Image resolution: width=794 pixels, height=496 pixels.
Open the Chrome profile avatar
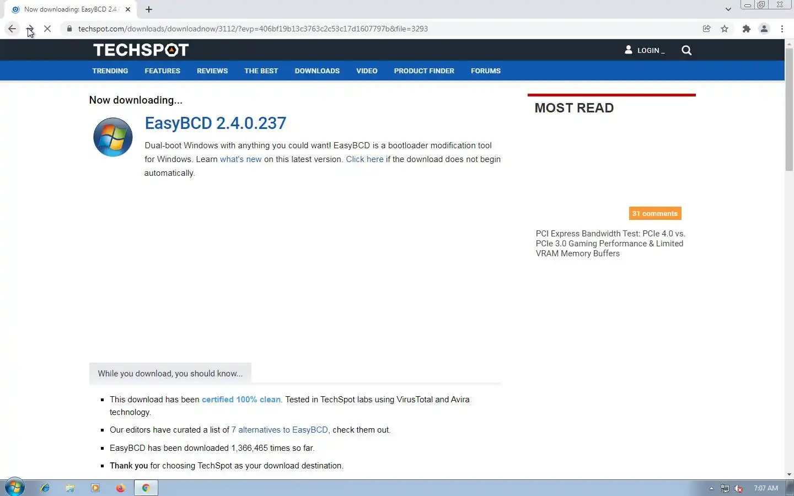(764, 29)
